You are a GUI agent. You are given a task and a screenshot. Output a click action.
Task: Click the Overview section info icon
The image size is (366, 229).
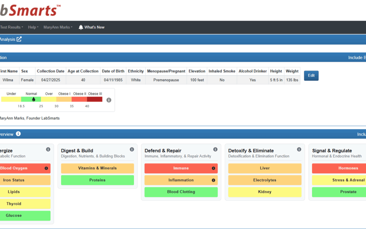(x=18, y=134)
